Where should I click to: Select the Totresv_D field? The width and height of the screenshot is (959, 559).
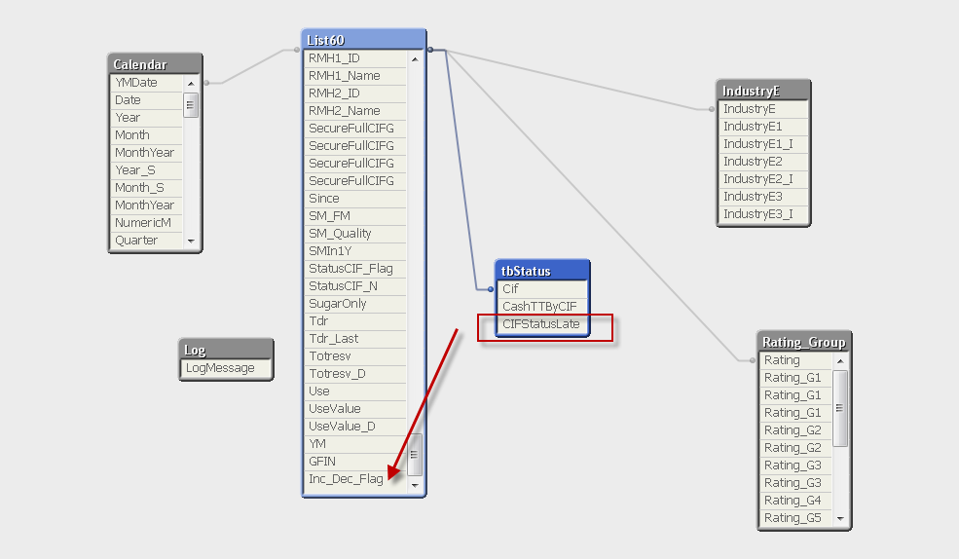[x=355, y=374]
